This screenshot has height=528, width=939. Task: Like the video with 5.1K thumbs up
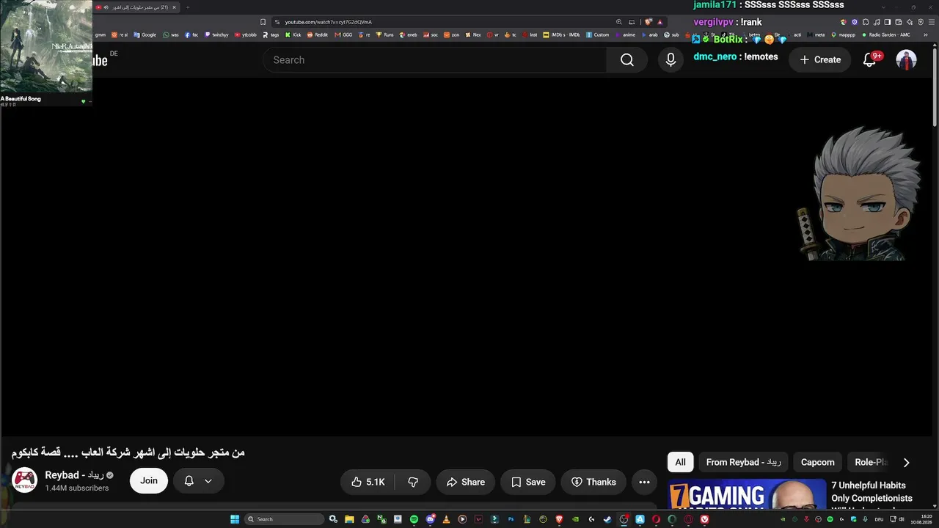(368, 482)
